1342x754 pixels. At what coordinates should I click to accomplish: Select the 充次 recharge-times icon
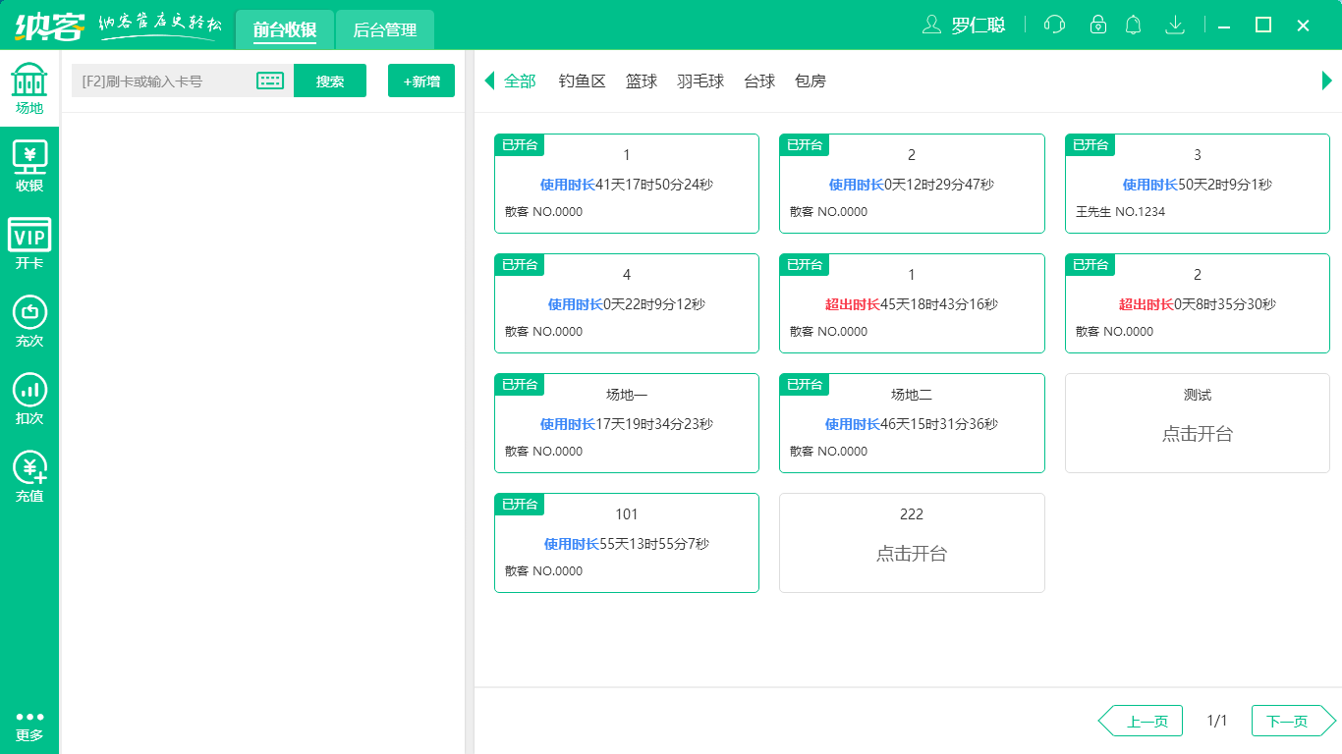[x=28, y=319]
